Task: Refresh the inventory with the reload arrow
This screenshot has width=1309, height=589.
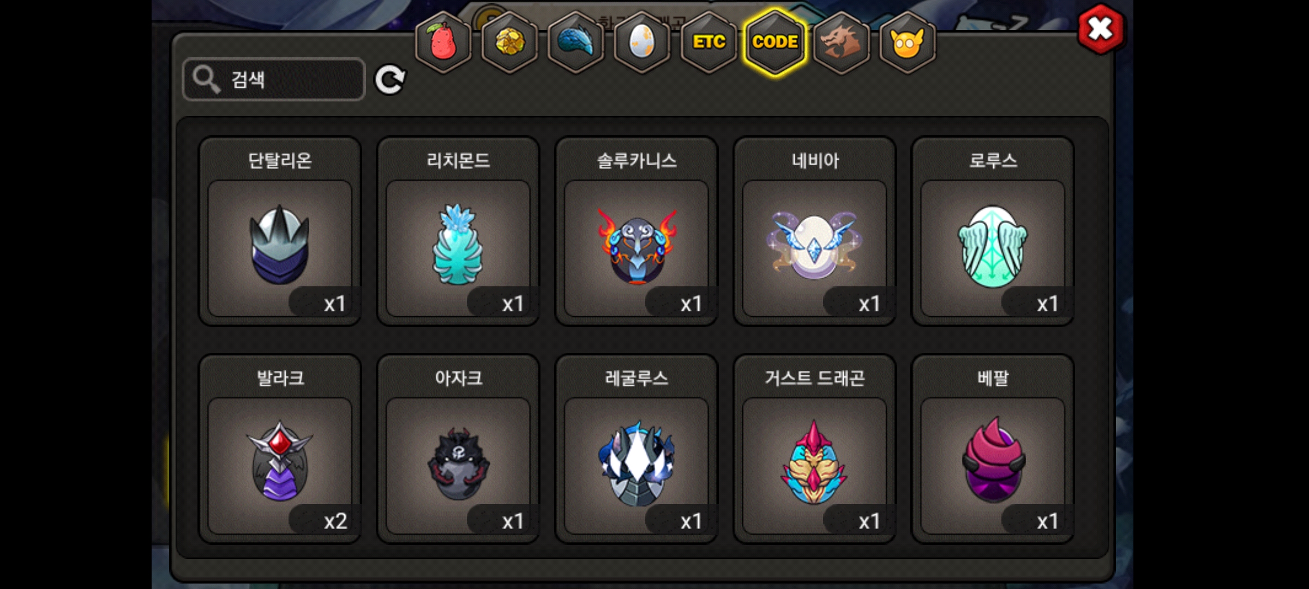Action: pos(390,80)
